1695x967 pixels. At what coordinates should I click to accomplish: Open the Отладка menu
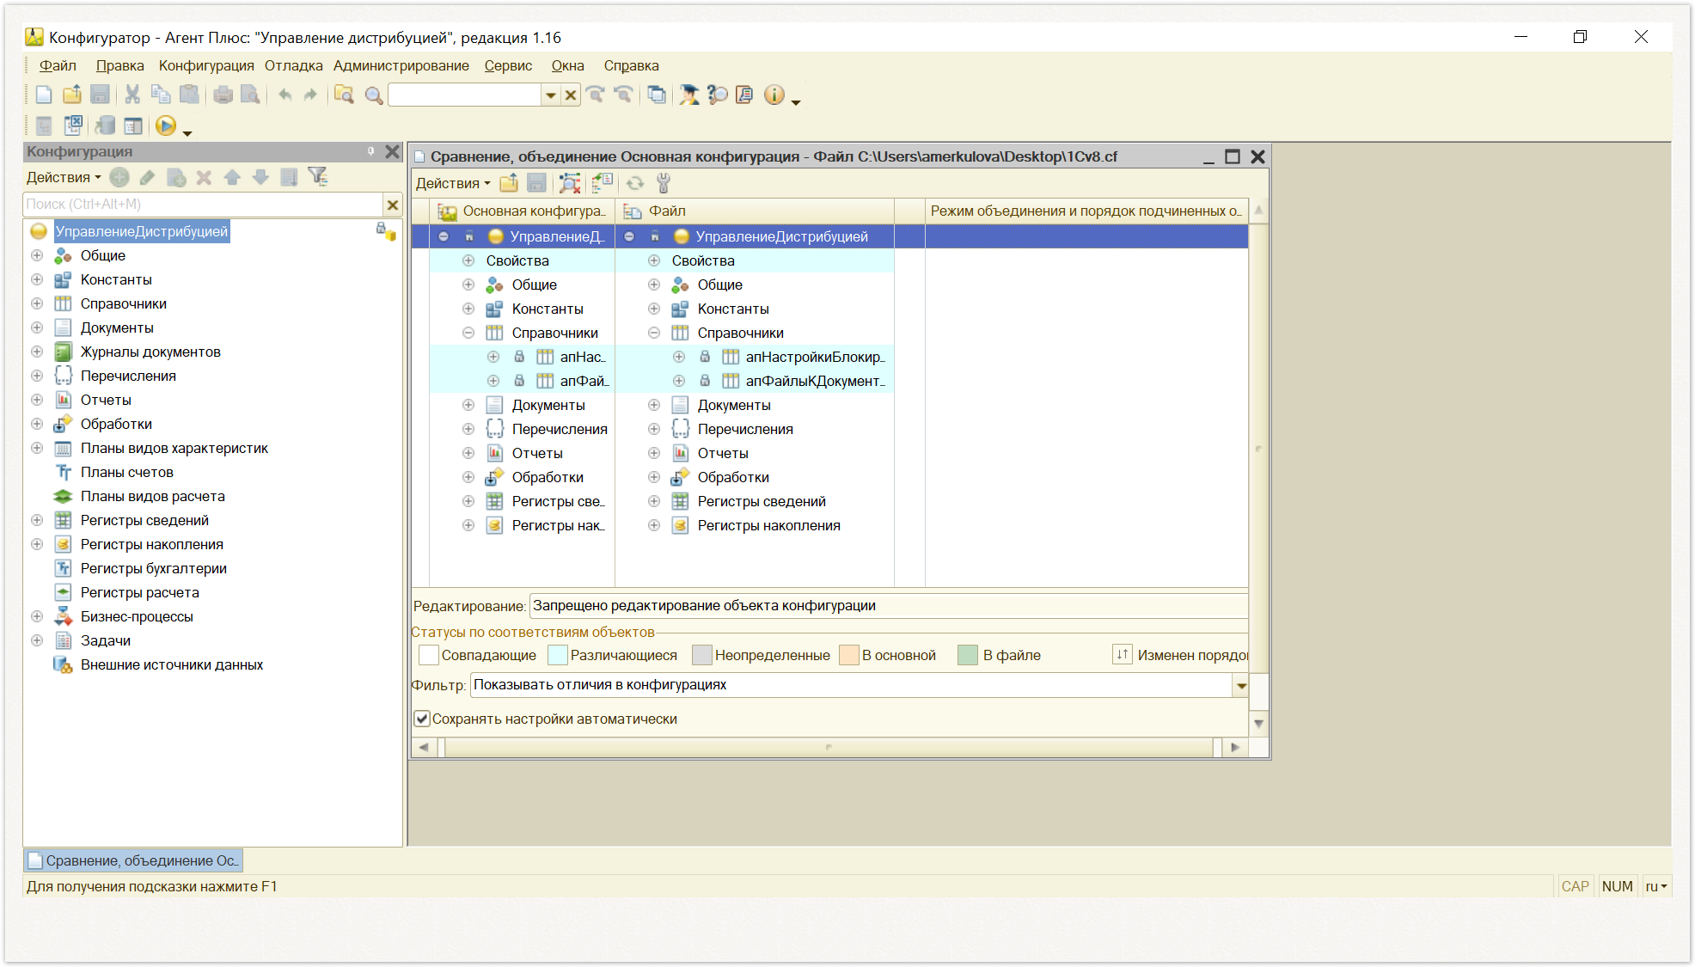coord(294,65)
